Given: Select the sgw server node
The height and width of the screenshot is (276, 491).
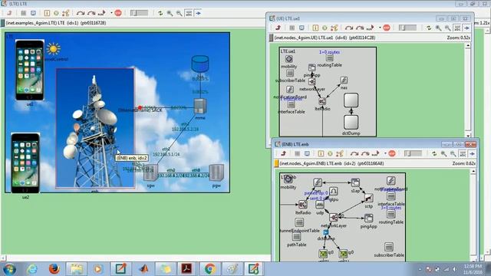Looking at the screenshot, I should tap(150, 172).
